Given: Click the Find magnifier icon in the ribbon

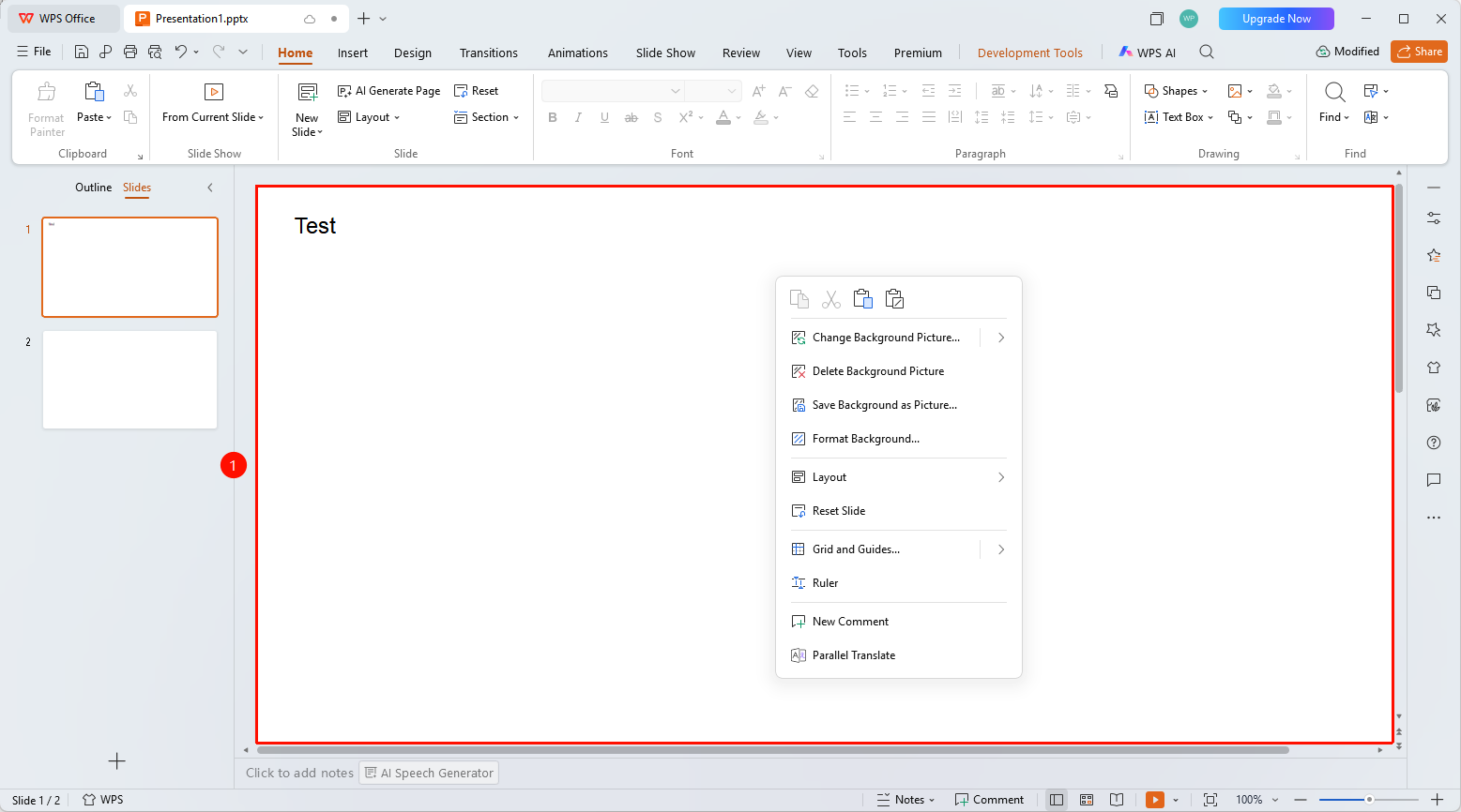Looking at the screenshot, I should tap(1334, 92).
